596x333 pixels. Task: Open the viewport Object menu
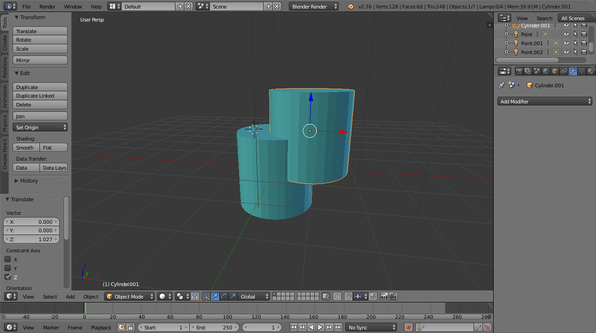[x=91, y=296]
